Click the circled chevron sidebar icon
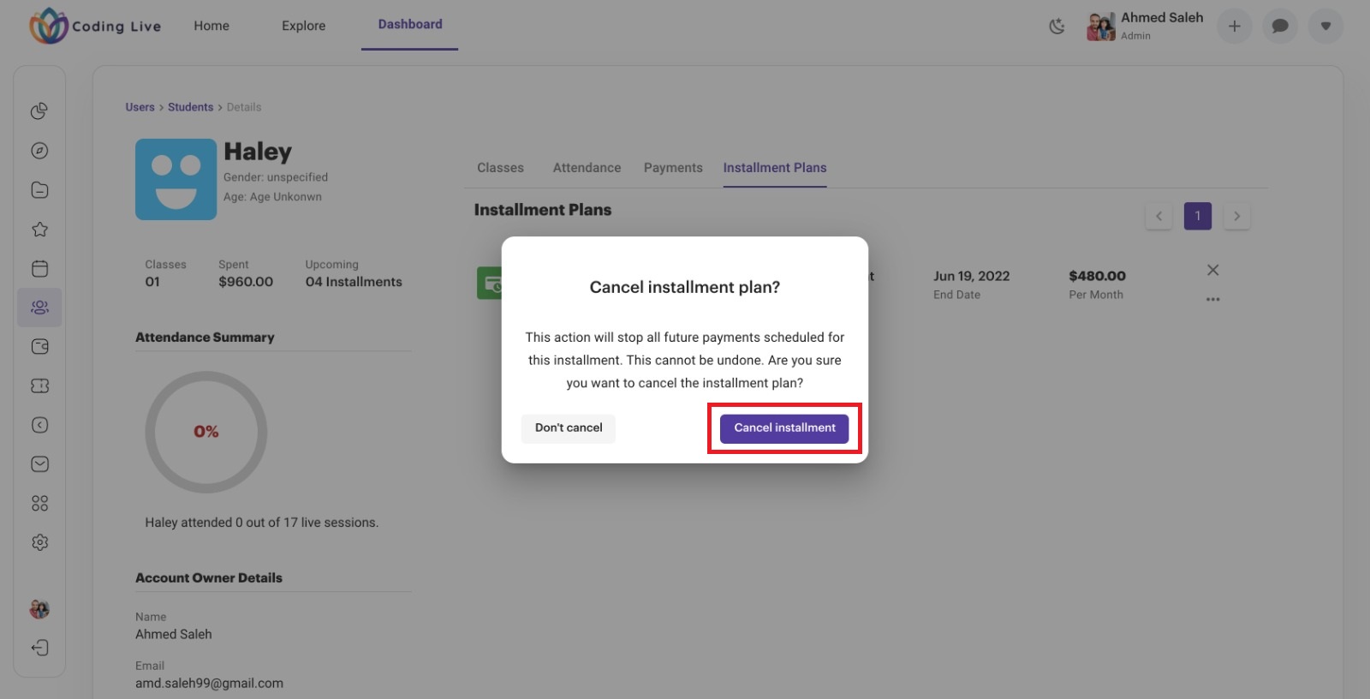This screenshot has width=1370, height=699. tap(39, 425)
